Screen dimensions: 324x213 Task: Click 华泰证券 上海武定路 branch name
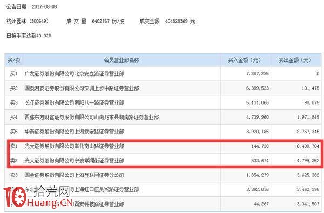pyautogui.click(x=74, y=132)
